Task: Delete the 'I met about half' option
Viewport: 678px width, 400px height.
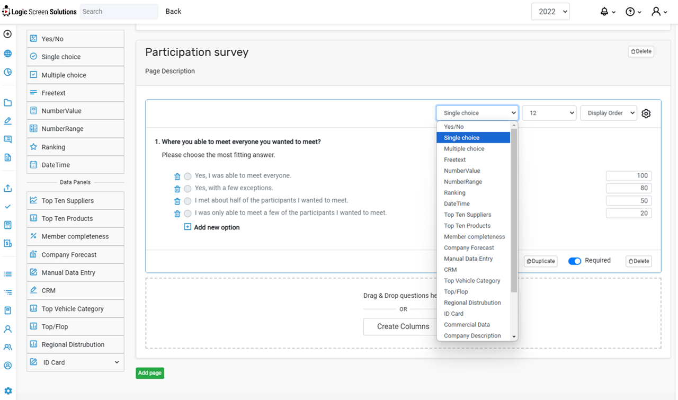Action: tap(177, 201)
